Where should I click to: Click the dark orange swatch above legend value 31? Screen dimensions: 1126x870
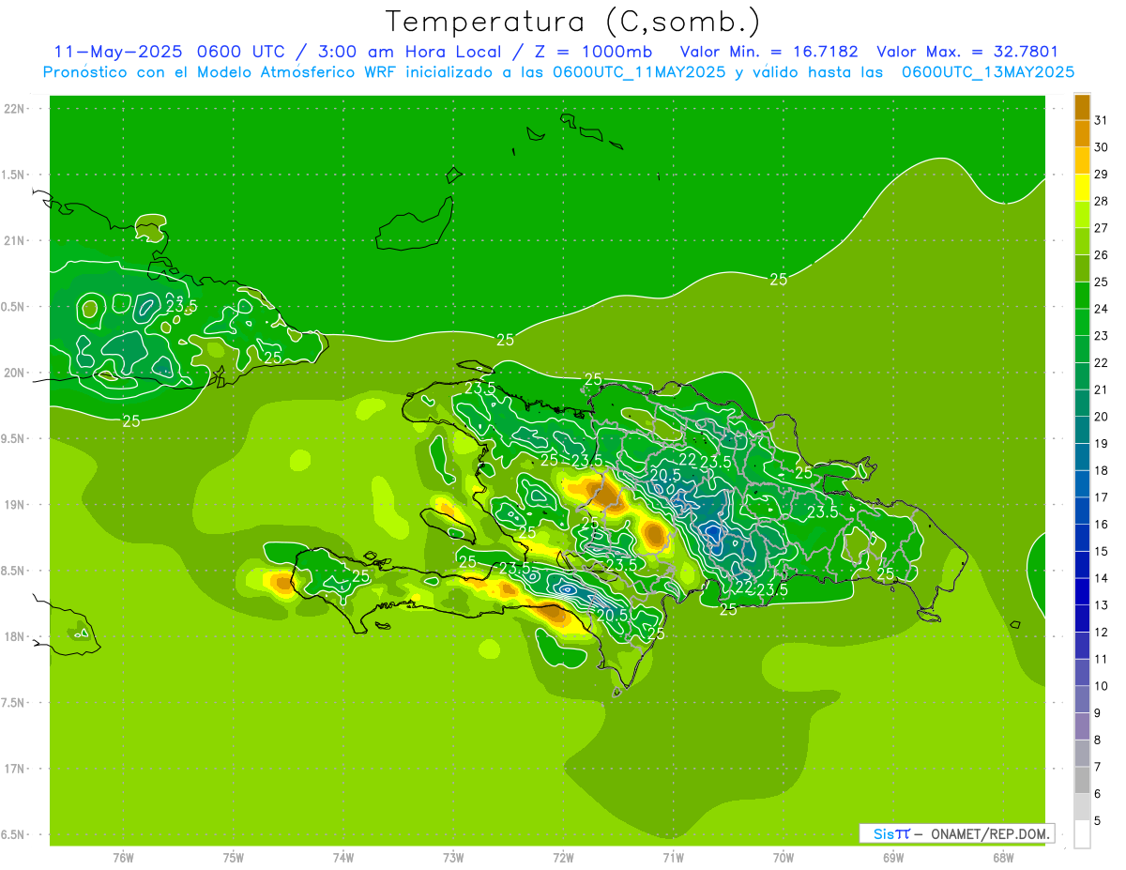pyautogui.click(x=1082, y=107)
